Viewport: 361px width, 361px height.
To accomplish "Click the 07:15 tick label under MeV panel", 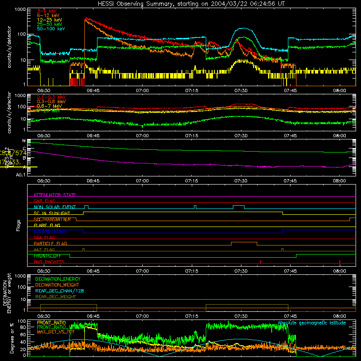I will [191, 136].
